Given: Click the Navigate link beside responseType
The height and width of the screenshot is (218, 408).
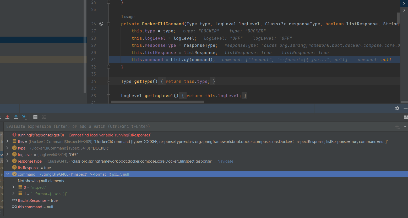Looking at the screenshot, I should pyautogui.click(x=225, y=161).
